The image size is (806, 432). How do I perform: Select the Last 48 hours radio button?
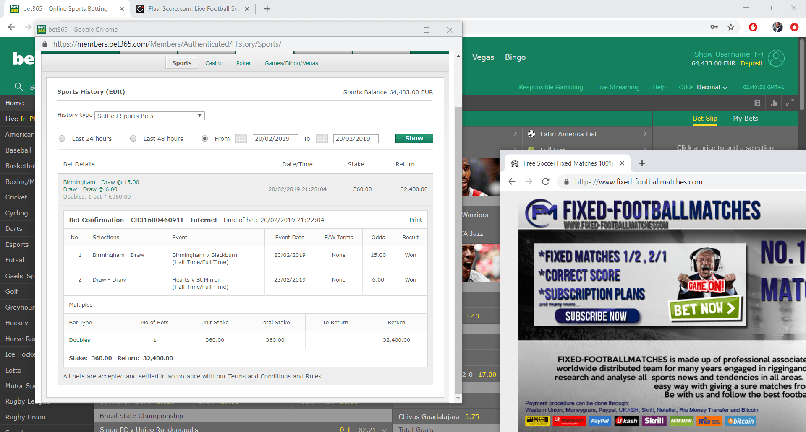coord(133,139)
